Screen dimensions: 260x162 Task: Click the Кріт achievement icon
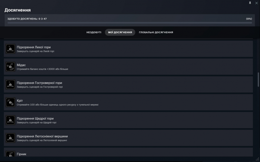[x=10, y=102]
